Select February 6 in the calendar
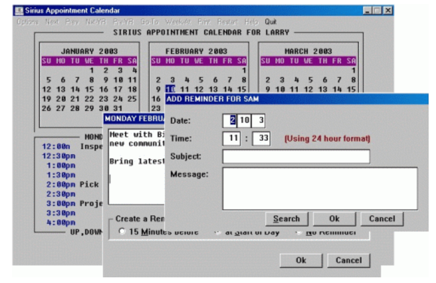Viewport: 436px width, 283px height. (x=215, y=80)
